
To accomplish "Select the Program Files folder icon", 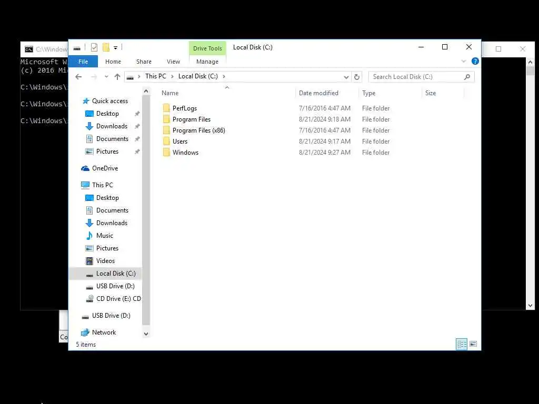I will pyautogui.click(x=166, y=119).
